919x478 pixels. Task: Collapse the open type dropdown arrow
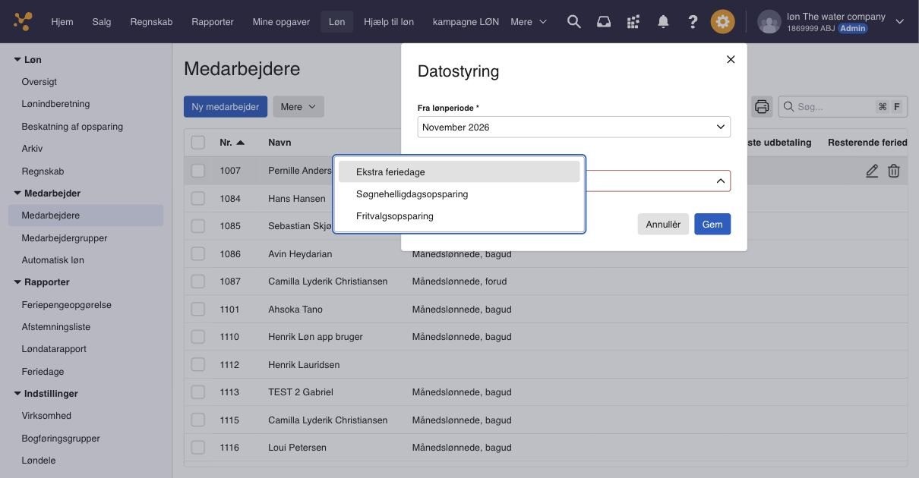coord(720,181)
